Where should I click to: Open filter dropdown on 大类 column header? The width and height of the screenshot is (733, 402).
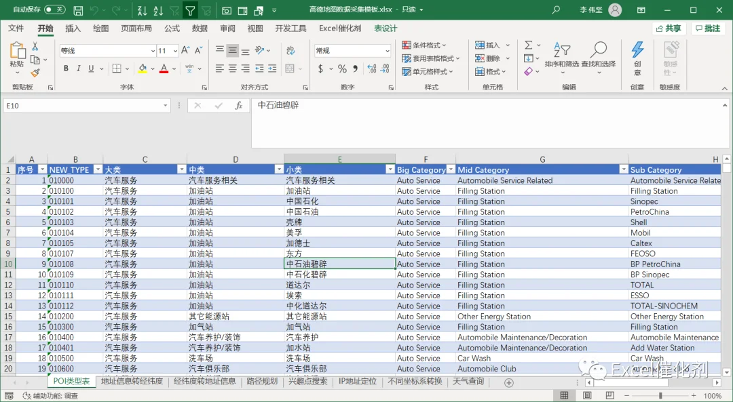[x=182, y=169]
